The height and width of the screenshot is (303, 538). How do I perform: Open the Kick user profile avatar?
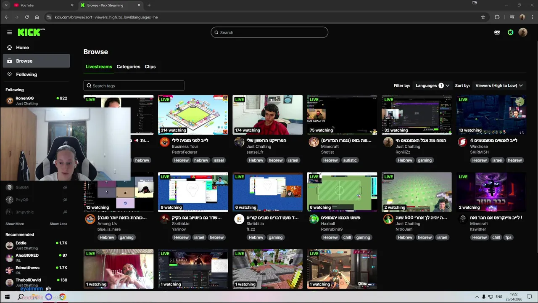point(523,32)
